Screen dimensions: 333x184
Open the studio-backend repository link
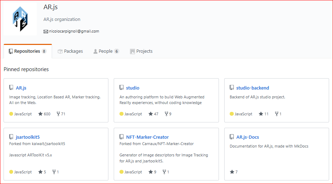pos(253,88)
